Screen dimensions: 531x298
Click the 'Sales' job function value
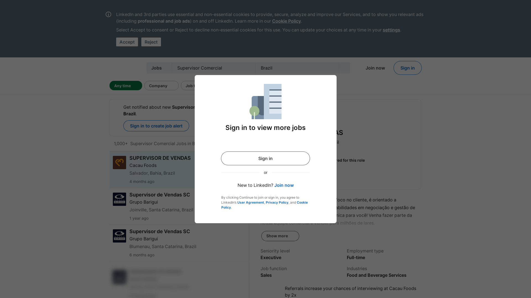tap(266, 275)
